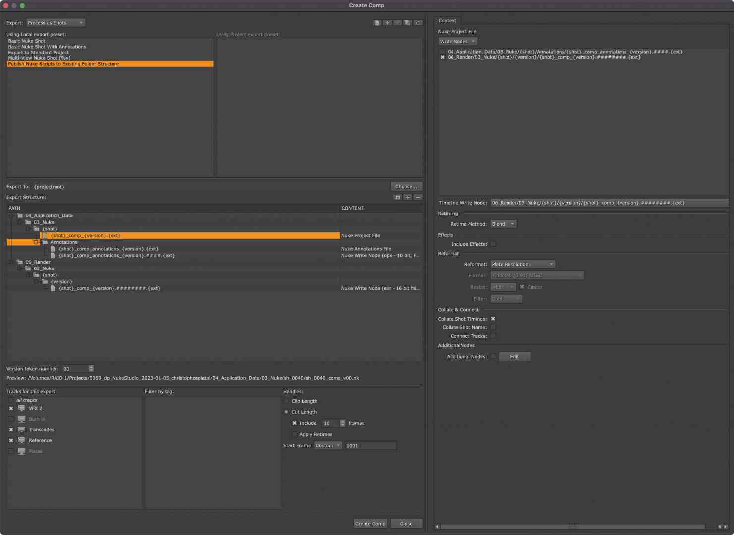Collapse the 04_Application_Data tree expander
Viewport: 734px width, 535px height.
[x=11, y=215]
